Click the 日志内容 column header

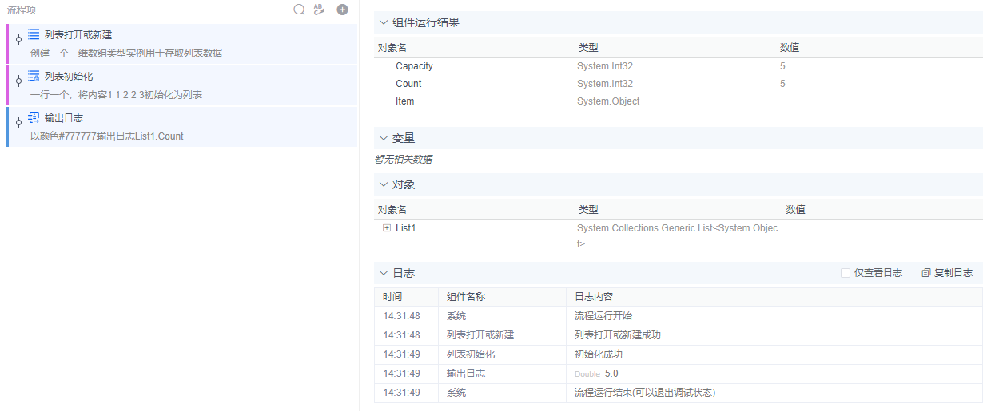click(x=594, y=297)
